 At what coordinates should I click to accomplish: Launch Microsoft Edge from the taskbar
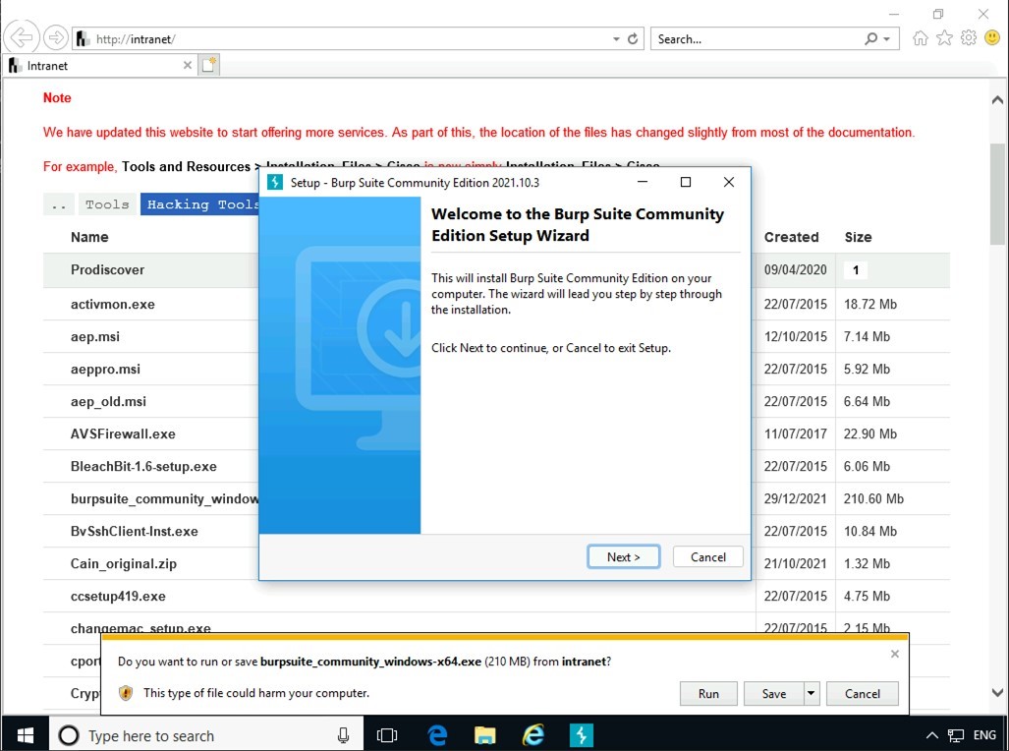tap(436, 734)
